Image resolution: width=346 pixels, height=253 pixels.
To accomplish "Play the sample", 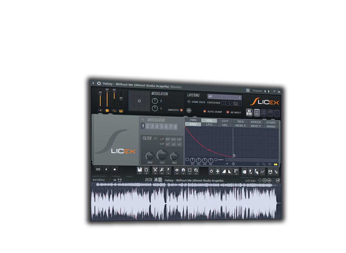I will click(106, 169).
